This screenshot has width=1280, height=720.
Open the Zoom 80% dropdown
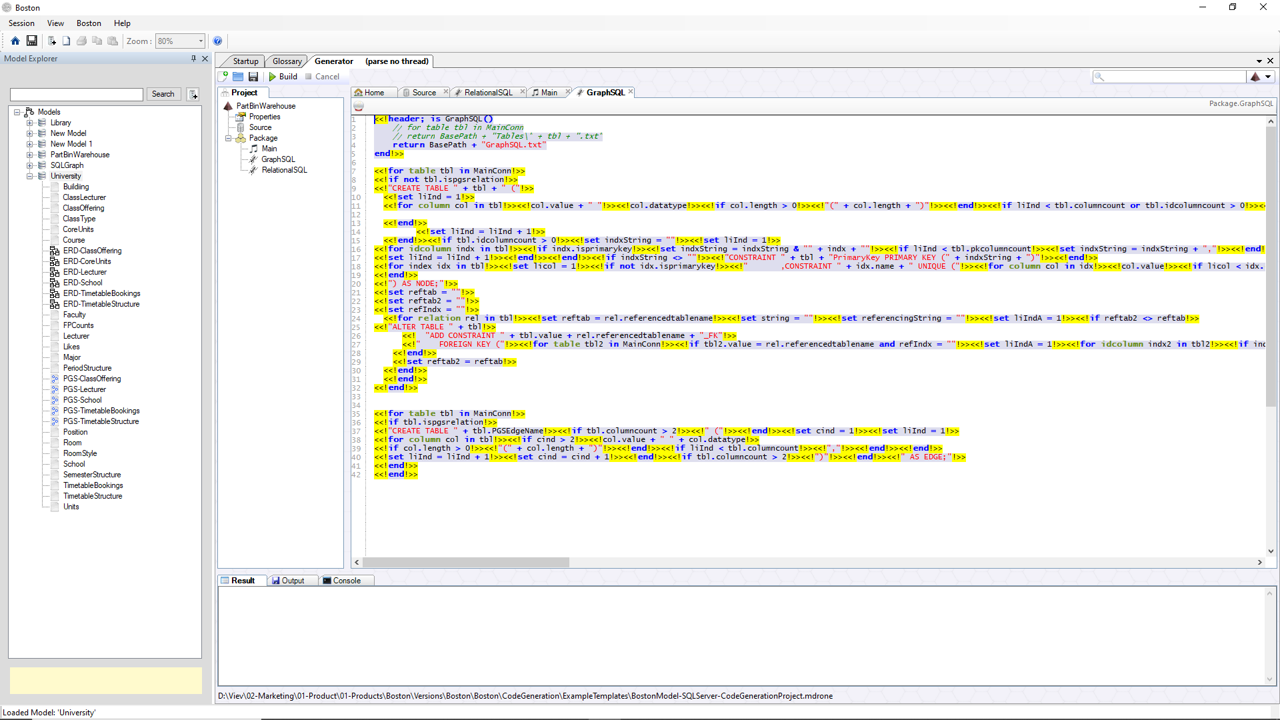coord(200,41)
